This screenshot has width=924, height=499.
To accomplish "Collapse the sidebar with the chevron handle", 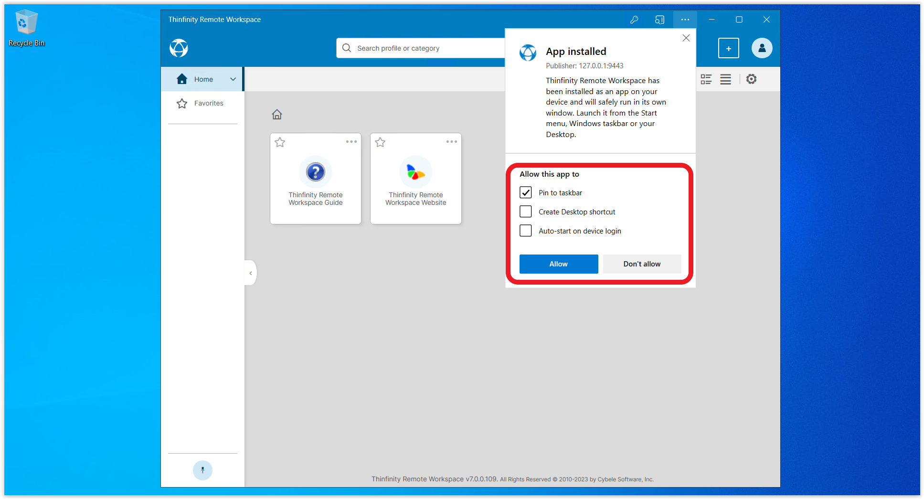I will click(x=251, y=273).
